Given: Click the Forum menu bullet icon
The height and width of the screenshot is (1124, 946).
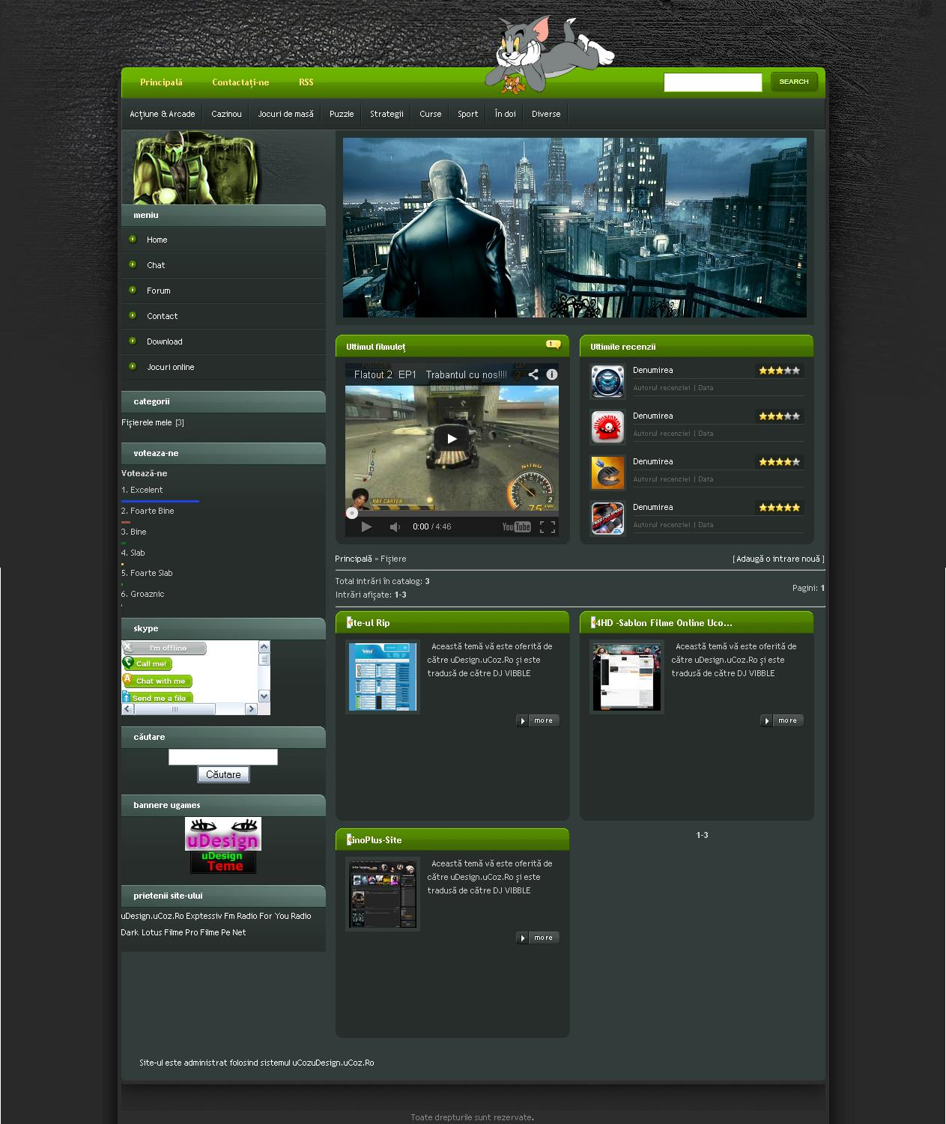Looking at the screenshot, I should pos(133,290).
